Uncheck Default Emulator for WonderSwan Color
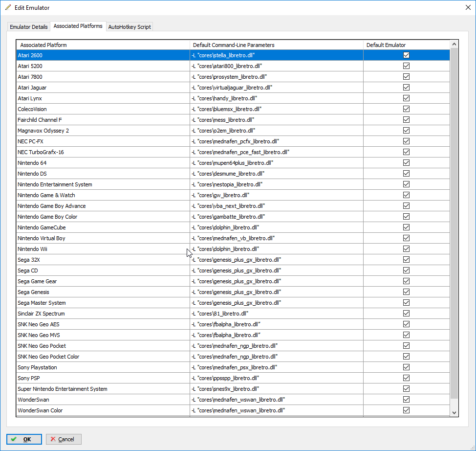This screenshot has height=451, width=476. 406,410
